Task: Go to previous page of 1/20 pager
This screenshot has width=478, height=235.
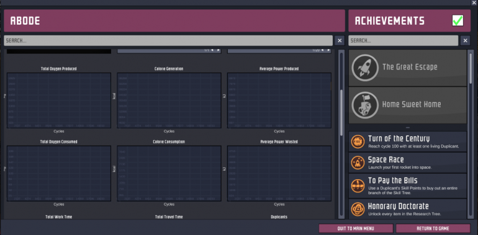Action: (x=322, y=50)
